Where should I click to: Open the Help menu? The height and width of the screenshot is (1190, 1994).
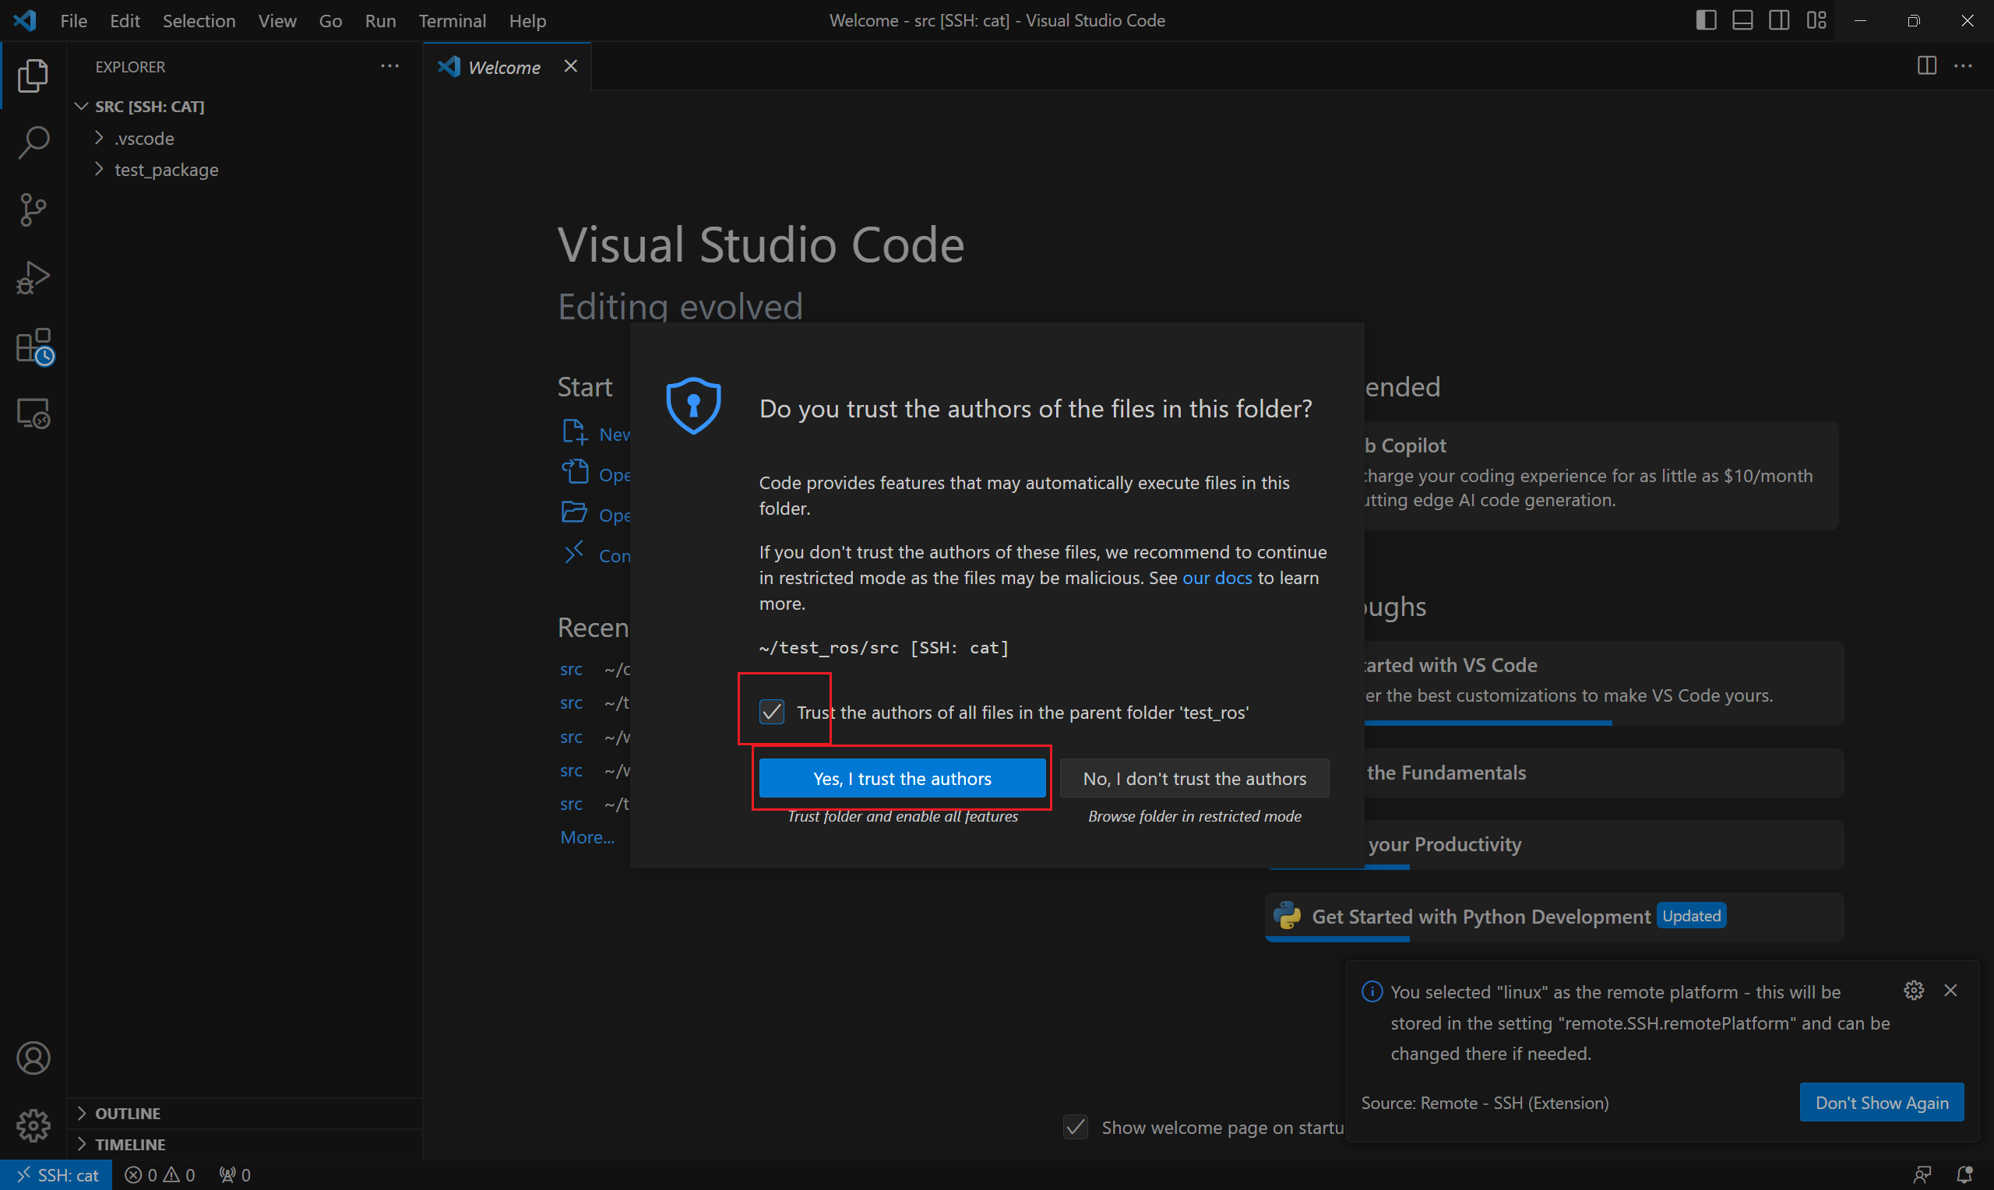pos(527,20)
